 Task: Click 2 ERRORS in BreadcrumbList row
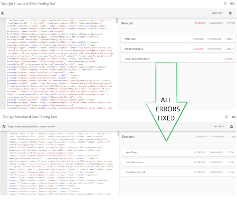198,49
